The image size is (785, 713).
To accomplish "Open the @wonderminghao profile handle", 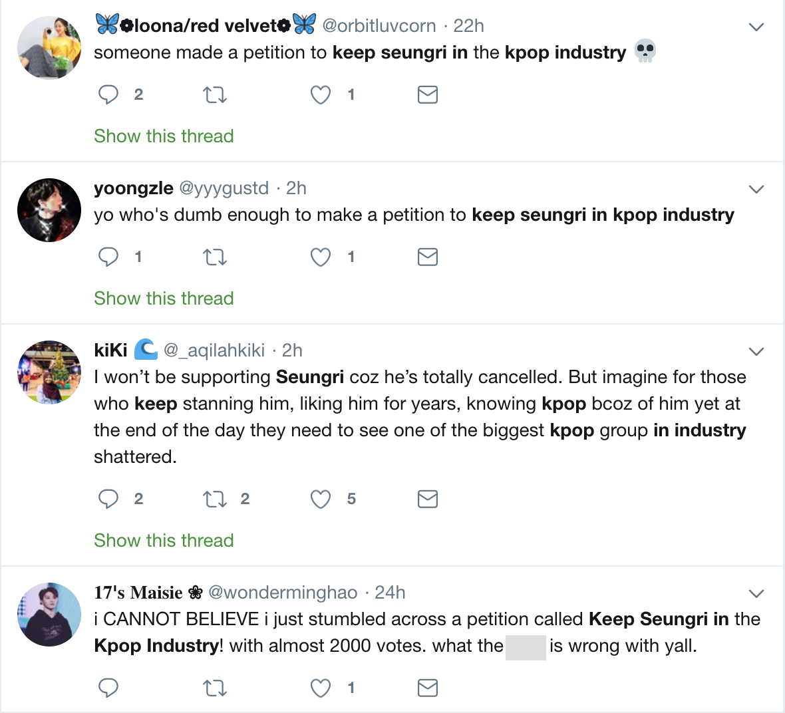I will tap(283, 593).
